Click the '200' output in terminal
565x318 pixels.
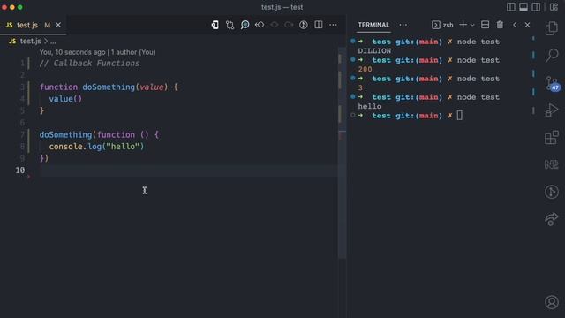point(365,69)
